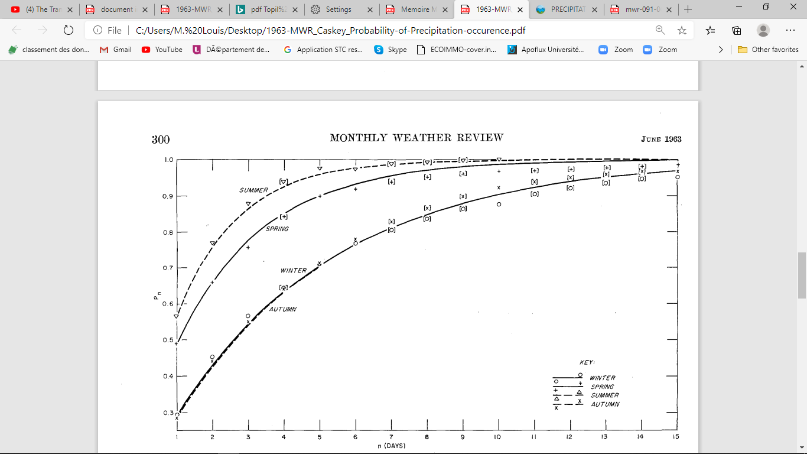Click the SUMMER curve label
807x454 pixels.
(253, 190)
